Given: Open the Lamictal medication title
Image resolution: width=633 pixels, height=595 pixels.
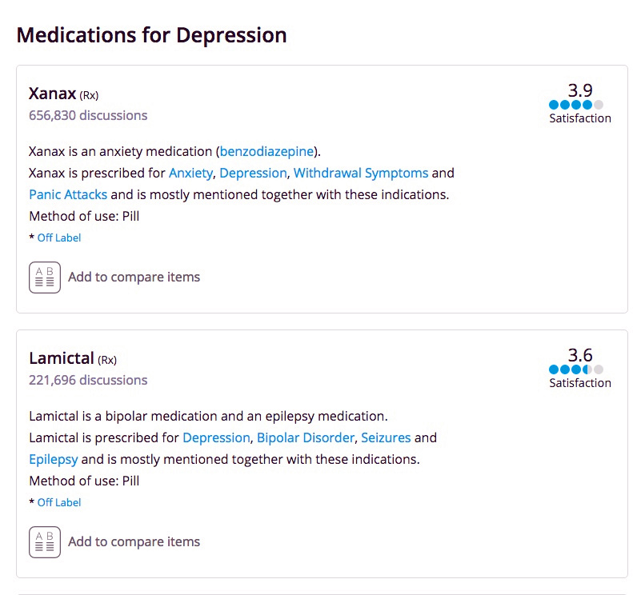Looking at the screenshot, I should (x=62, y=357).
